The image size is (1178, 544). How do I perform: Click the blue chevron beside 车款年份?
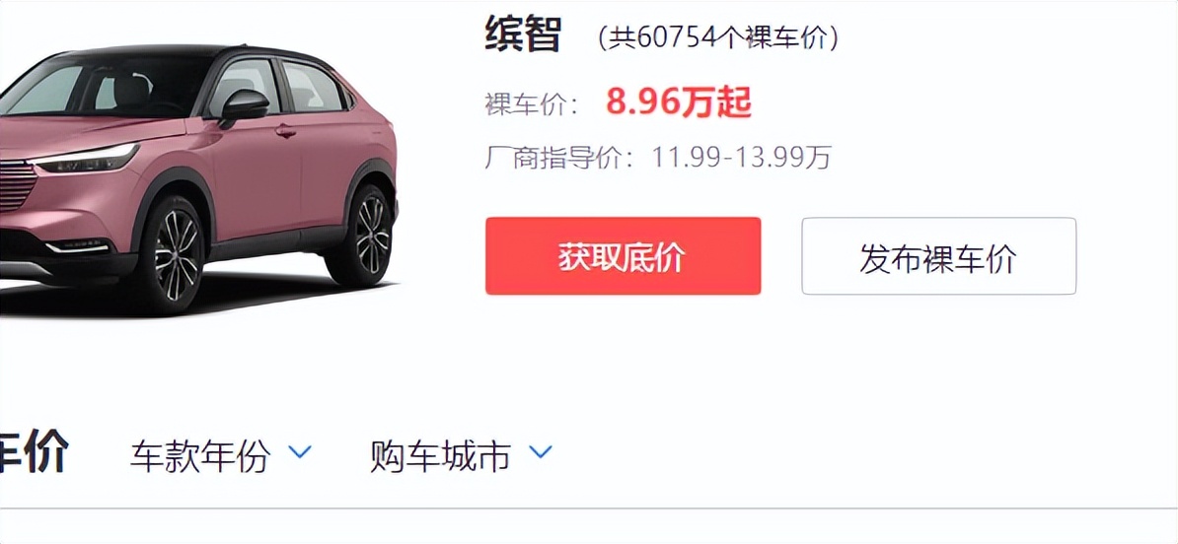click(x=301, y=451)
